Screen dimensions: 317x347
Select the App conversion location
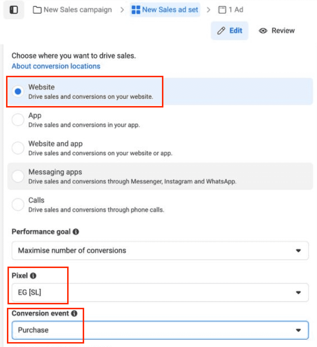pos(18,120)
